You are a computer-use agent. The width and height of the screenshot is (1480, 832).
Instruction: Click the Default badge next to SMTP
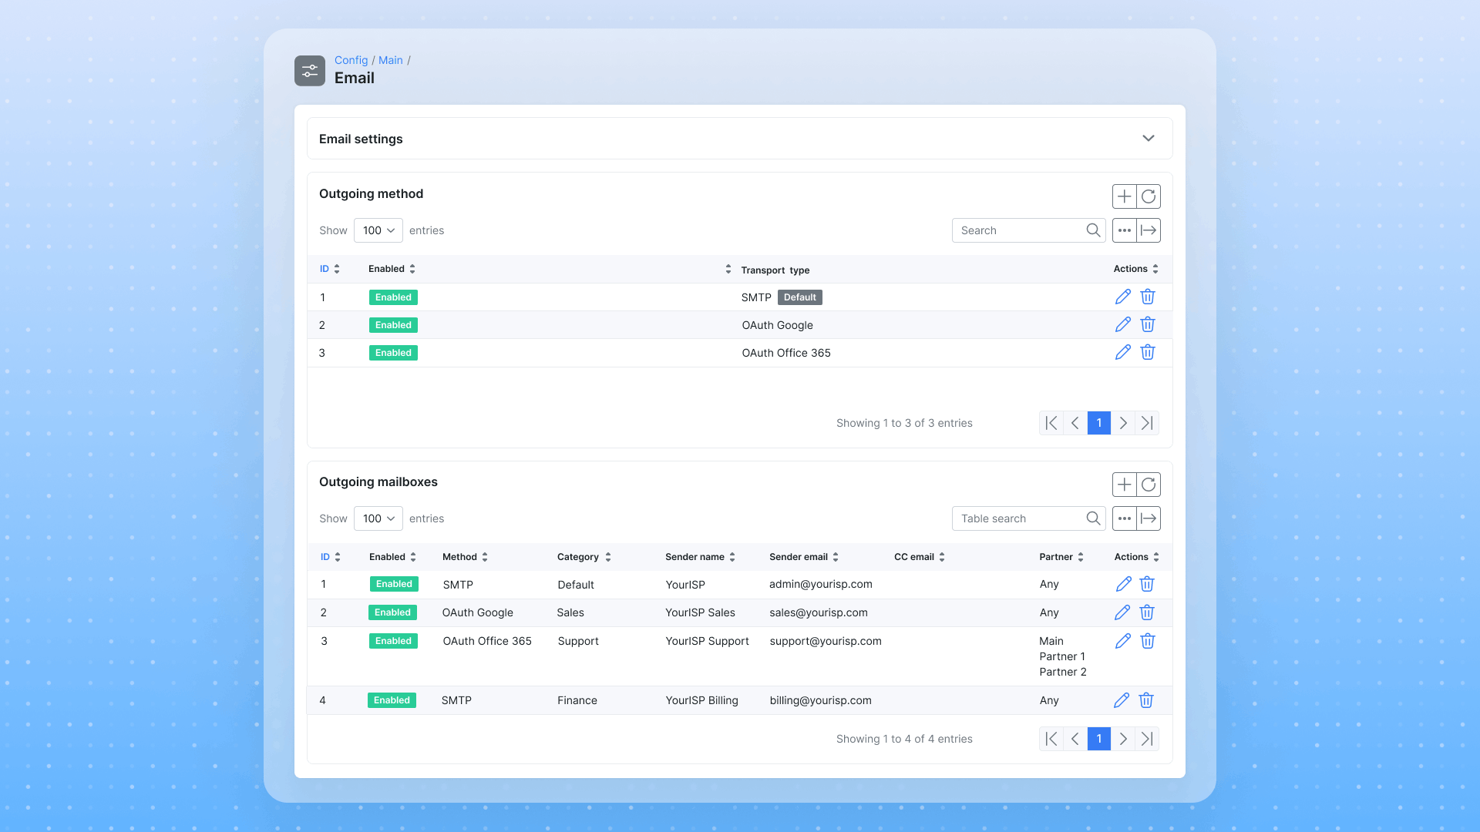[x=800, y=297]
